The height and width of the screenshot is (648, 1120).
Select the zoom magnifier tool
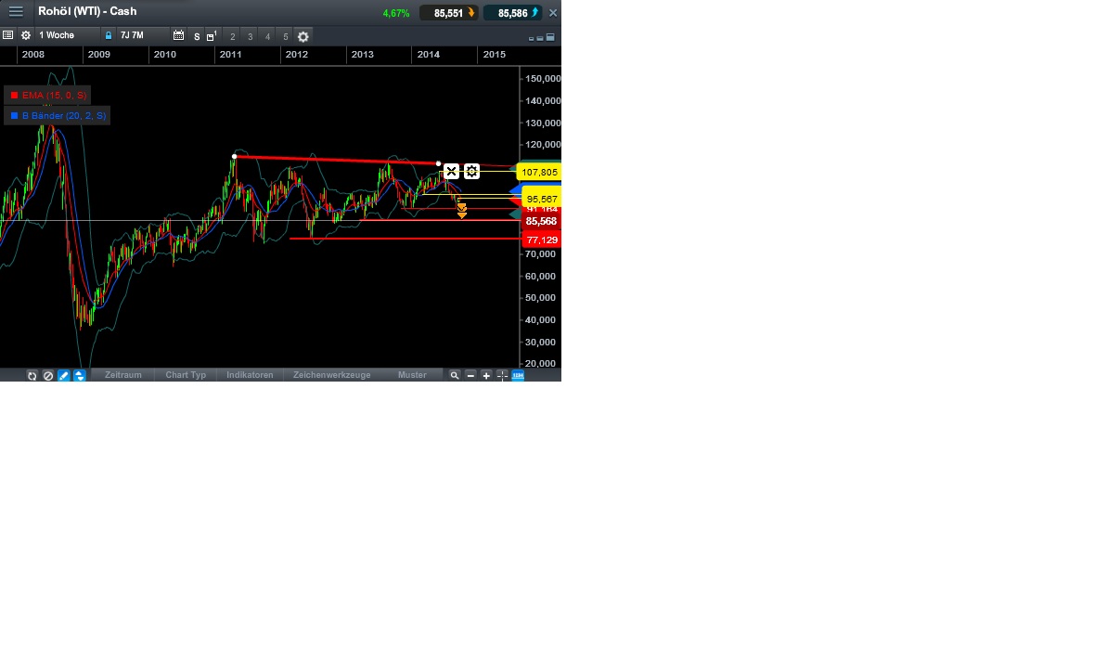click(x=454, y=375)
